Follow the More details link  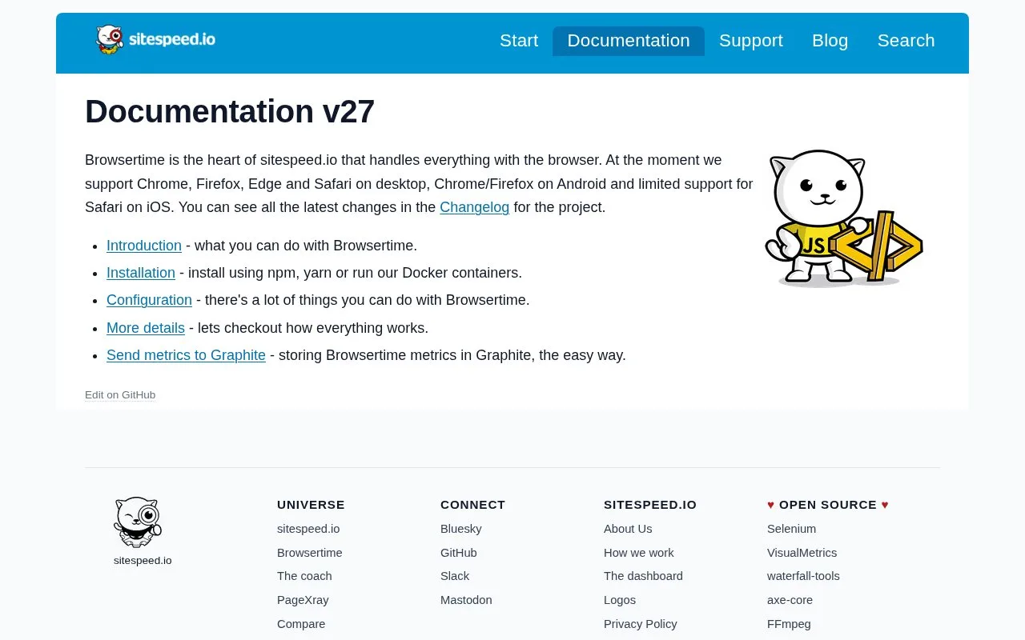pyautogui.click(x=146, y=328)
